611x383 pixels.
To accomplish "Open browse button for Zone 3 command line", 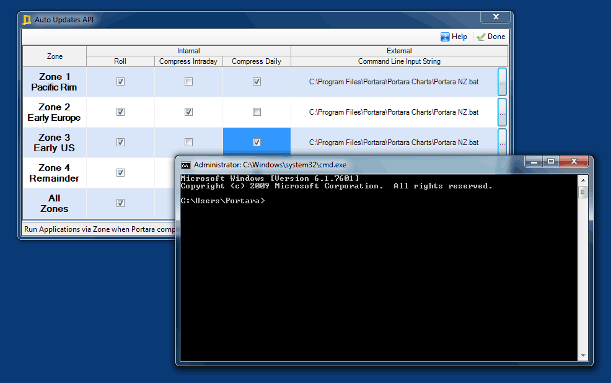I will [502, 142].
